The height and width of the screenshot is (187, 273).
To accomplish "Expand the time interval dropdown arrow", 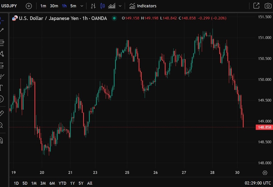I will point(82,6).
